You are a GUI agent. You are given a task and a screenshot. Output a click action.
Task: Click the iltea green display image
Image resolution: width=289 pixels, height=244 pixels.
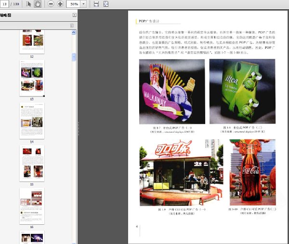tap(242, 91)
